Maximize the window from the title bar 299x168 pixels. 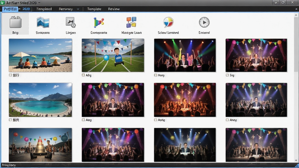[283, 2]
